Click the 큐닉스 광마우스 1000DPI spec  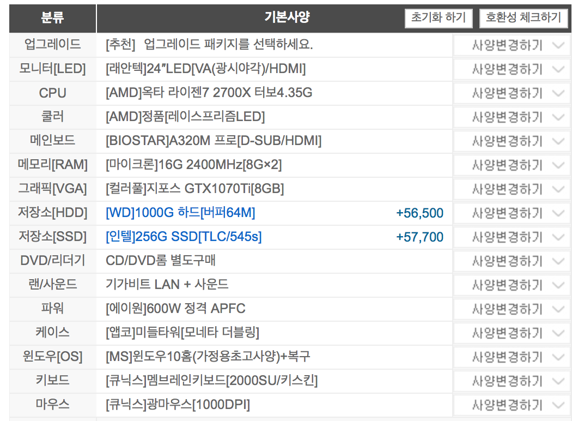click(x=178, y=405)
